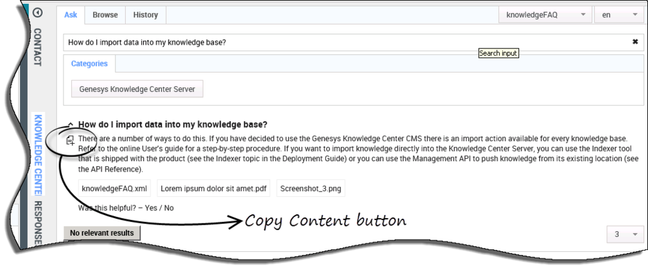648x270 pixels.
Task: Open the knowledgeFAQ.xml attachment
Action: point(115,188)
